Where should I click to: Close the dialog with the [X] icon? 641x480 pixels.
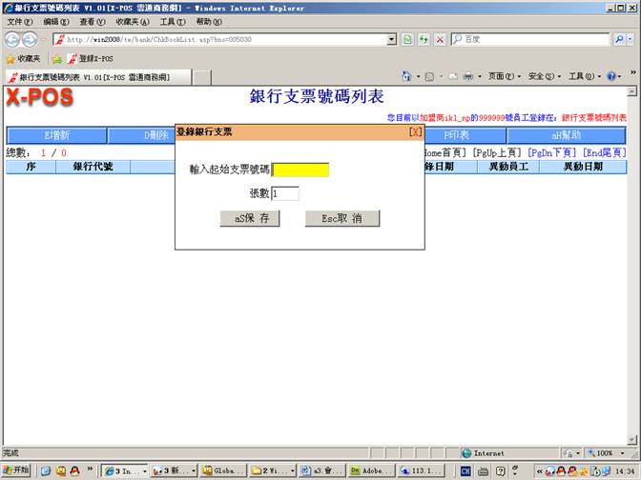415,131
